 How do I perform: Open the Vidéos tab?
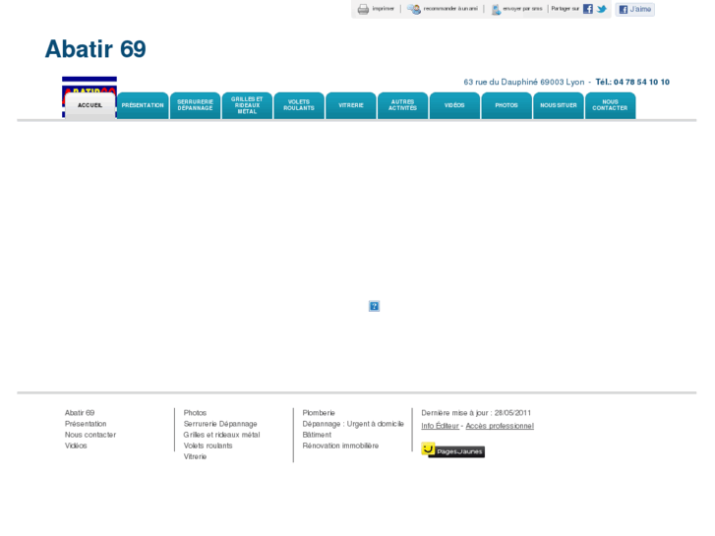[454, 105]
